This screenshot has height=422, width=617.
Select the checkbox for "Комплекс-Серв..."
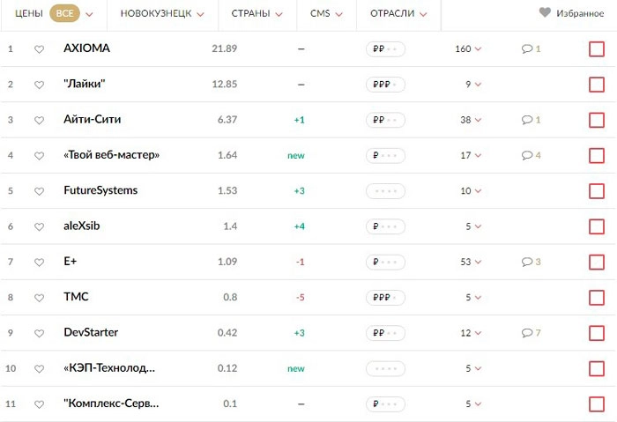597,403
